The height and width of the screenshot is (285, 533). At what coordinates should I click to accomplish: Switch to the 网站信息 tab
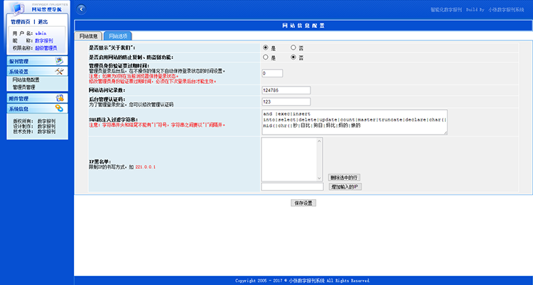point(88,36)
